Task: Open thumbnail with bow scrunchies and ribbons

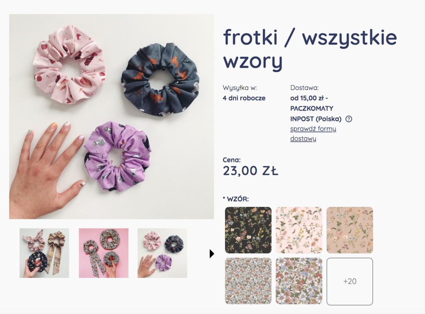Action: click(x=44, y=253)
